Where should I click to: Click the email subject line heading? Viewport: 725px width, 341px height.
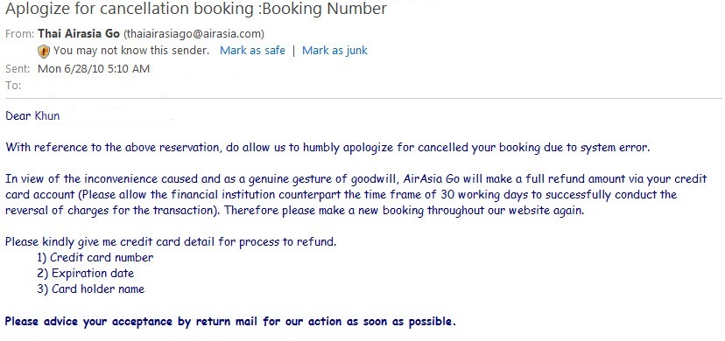[196, 9]
